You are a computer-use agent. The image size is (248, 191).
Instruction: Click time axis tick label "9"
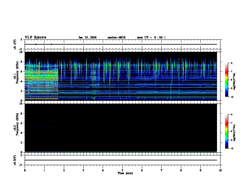coord(200,170)
